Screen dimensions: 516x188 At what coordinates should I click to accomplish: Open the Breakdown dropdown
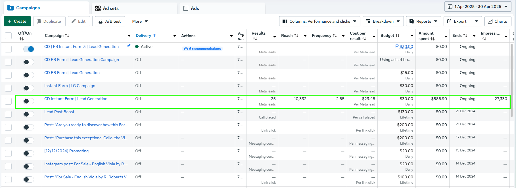(383, 21)
